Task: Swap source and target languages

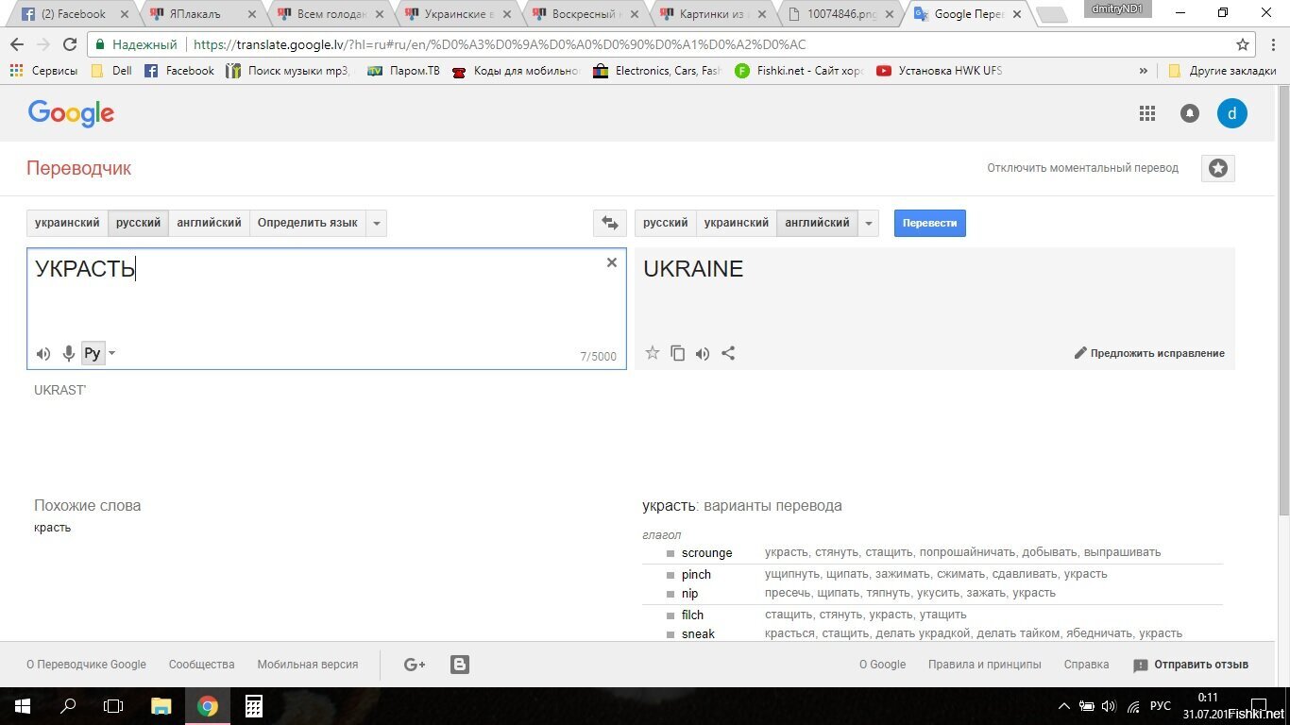Action: coord(609,224)
